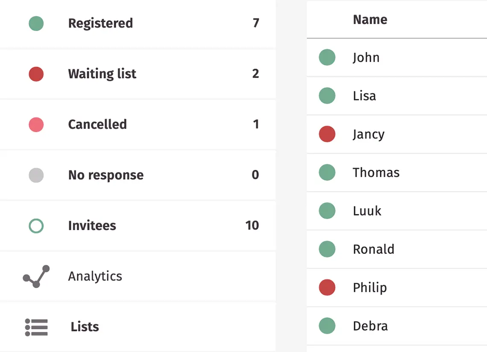Click the green Registered status dot
The image size is (487, 352).
pos(36,23)
